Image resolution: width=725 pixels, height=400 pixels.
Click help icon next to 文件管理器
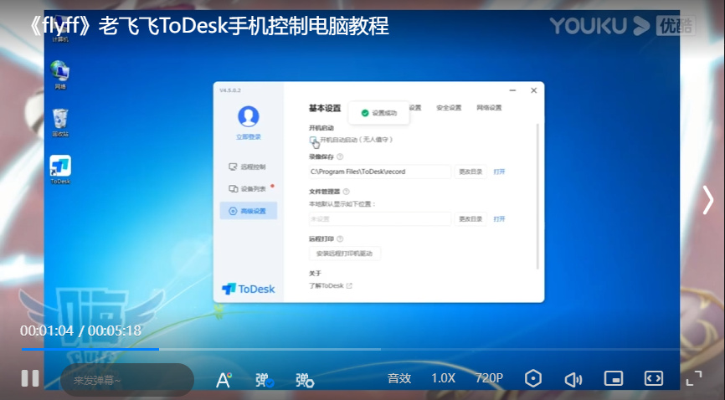[346, 192]
